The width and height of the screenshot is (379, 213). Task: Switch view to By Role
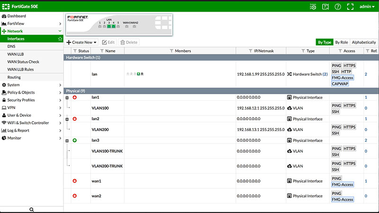(x=342, y=42)
